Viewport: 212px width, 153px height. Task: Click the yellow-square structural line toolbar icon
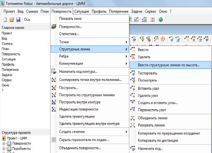[x=187, y=39]
